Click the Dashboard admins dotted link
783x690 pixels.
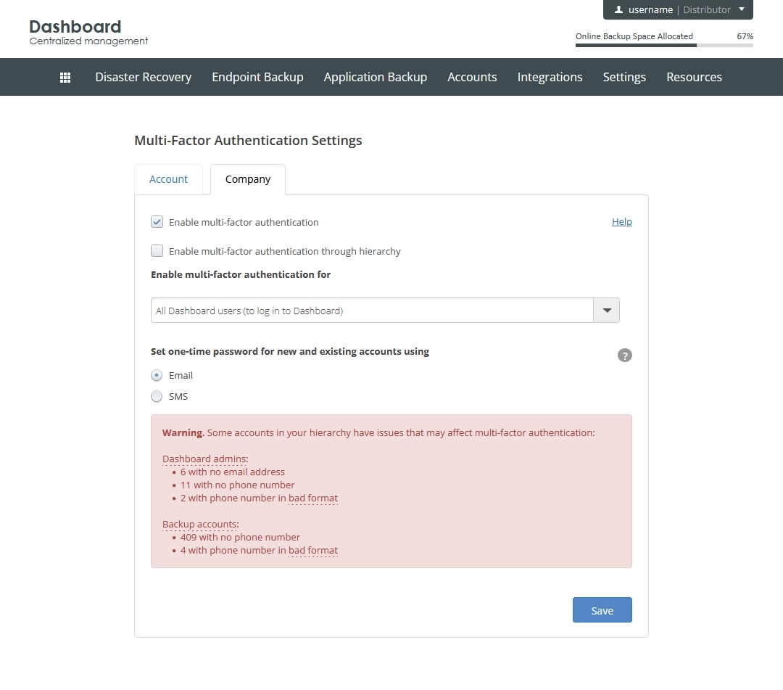click(x=205, y=459)
